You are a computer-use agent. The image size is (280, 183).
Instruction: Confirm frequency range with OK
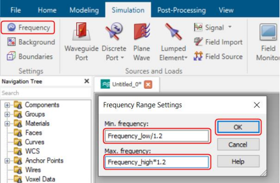[238, 127]
